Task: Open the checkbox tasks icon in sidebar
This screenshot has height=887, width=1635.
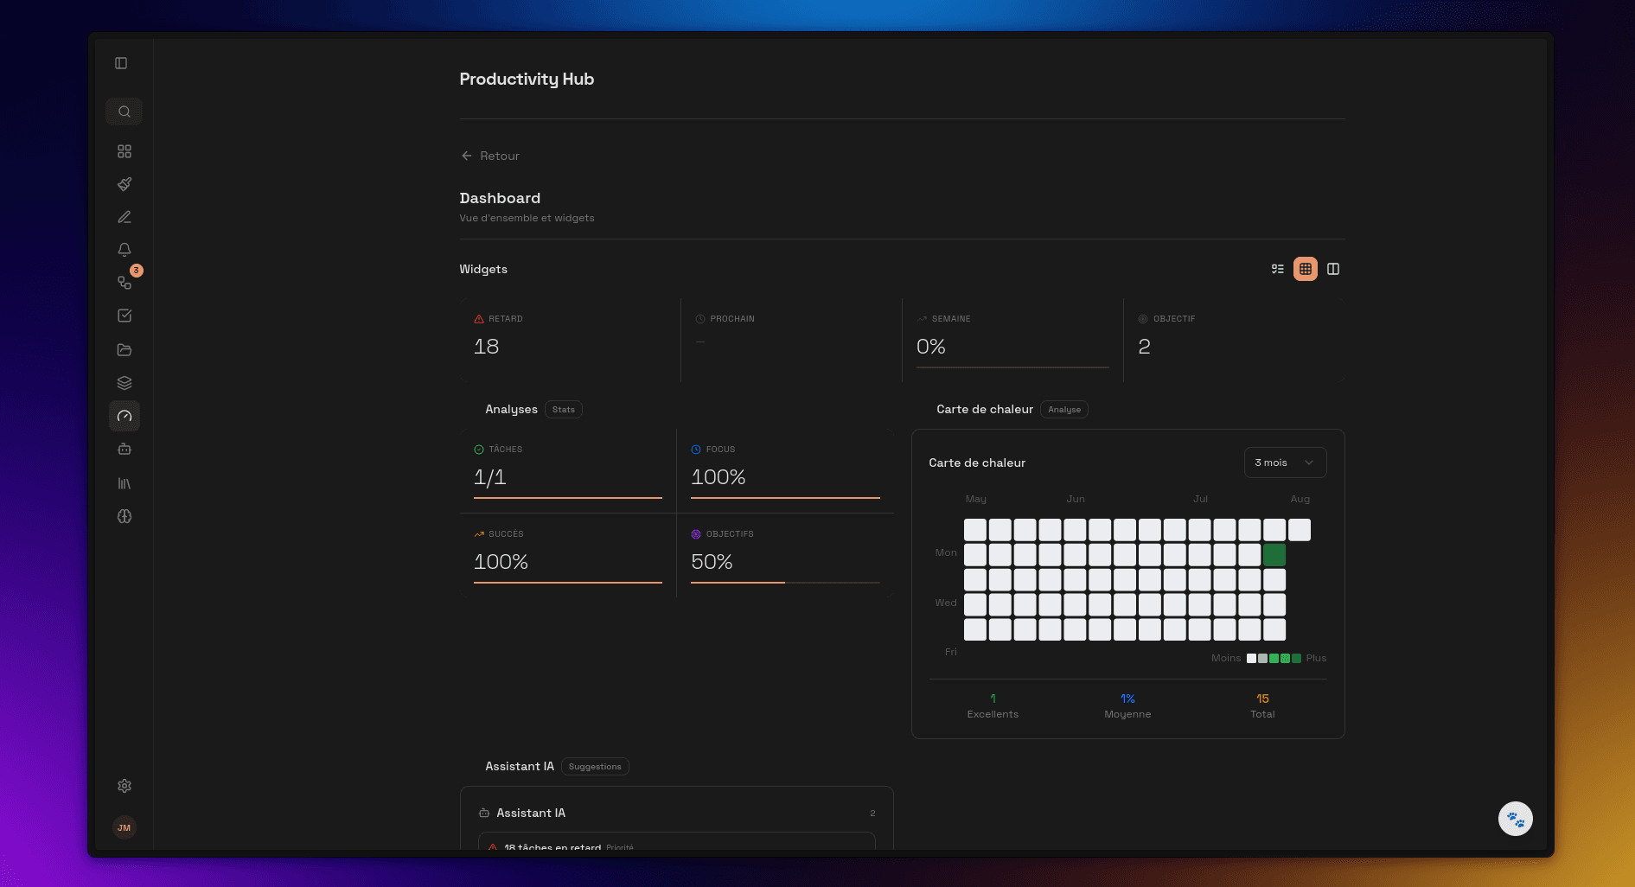Action: (x=125, y=316)
